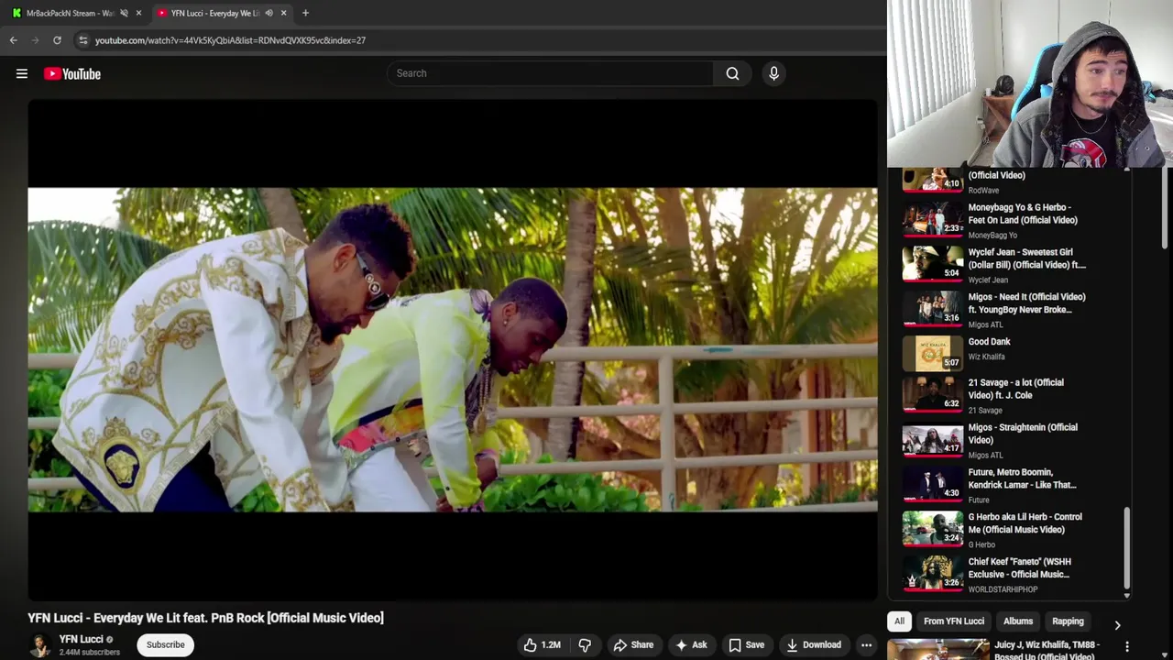Screen dimensions: 1173x660
Task: Open YFN Lucci channel name link
Action: pos(82,639)
